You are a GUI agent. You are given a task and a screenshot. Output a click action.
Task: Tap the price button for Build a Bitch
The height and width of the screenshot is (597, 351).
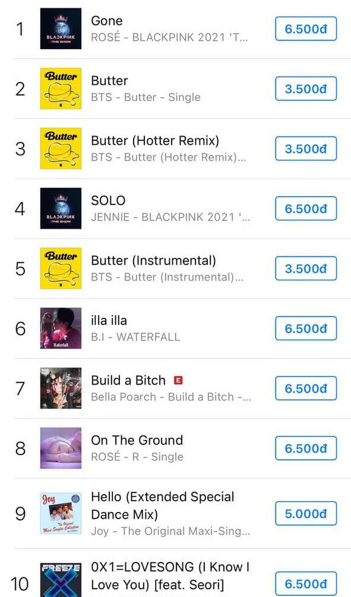306,389
